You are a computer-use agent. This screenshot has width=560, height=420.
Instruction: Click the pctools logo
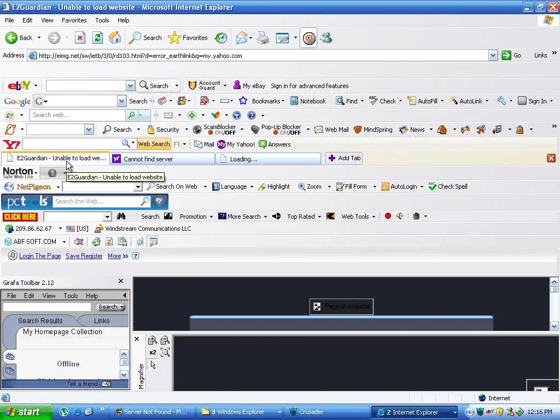click(x=27, y=201)
